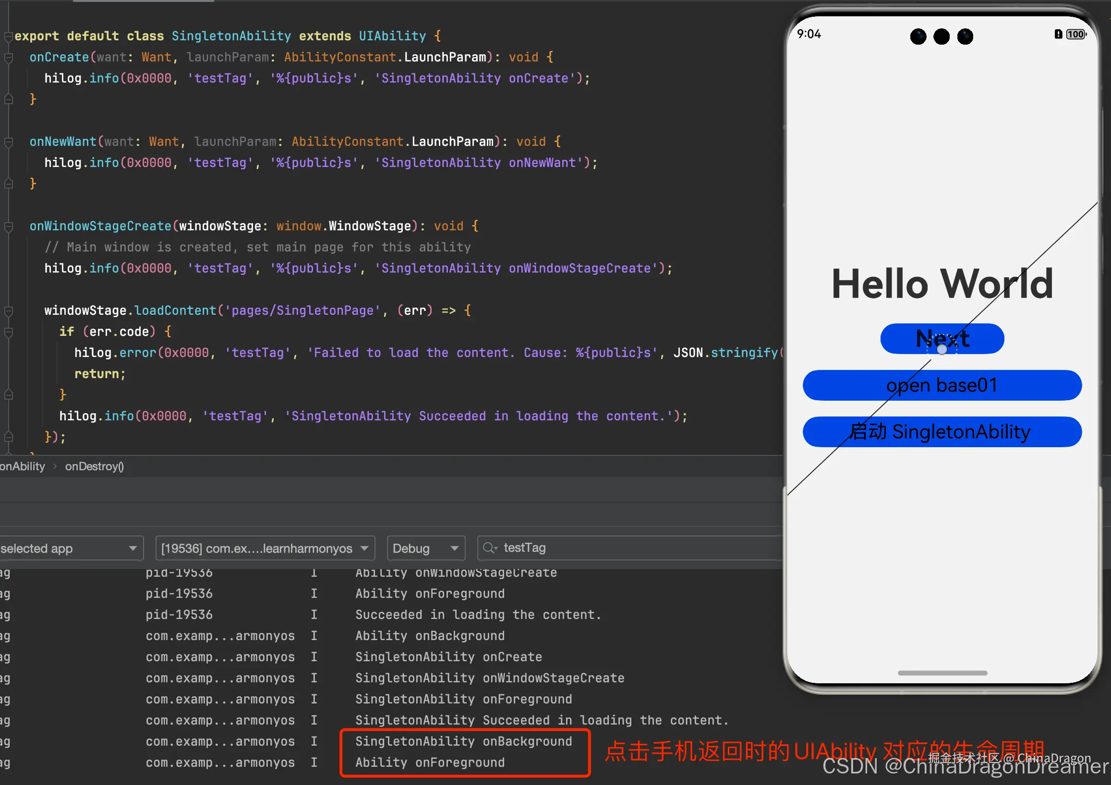Click the closing fold marker of the if block

[8, 396]
